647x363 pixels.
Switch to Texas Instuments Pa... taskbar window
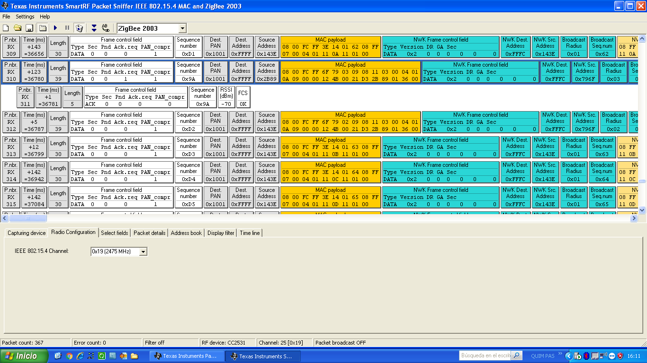[187, 356]
